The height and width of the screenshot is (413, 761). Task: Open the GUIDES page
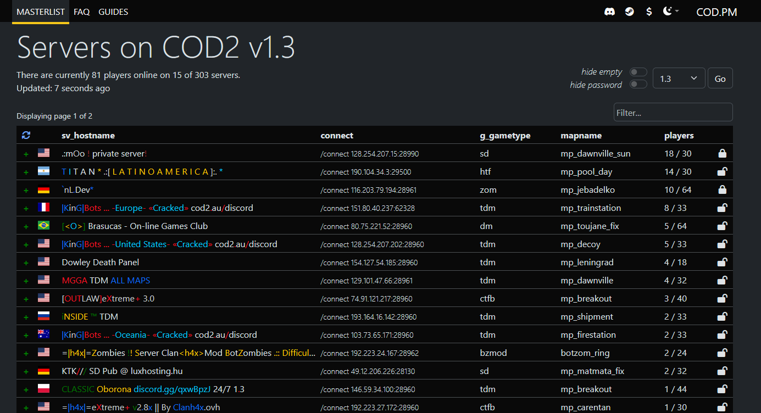click(x=113, y=12)
